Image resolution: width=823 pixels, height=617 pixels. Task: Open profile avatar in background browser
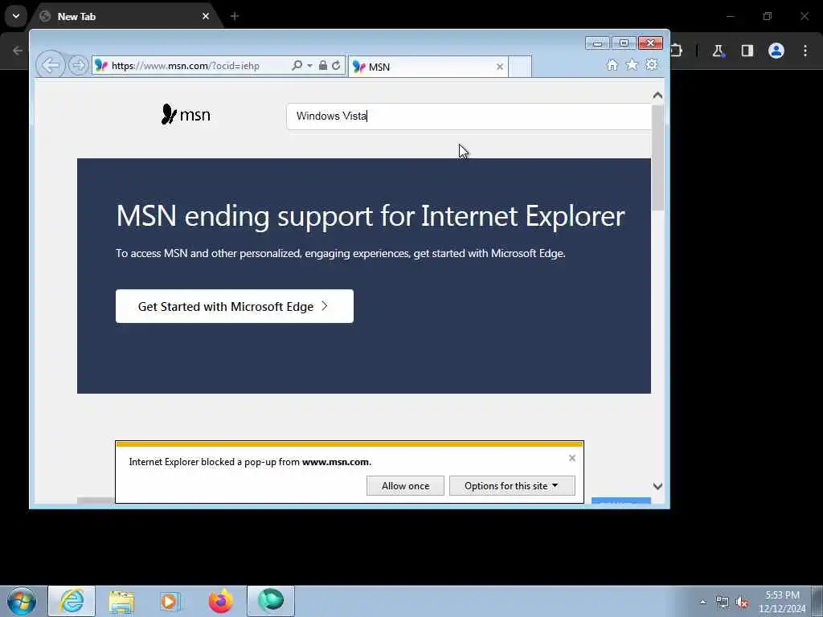click(x=776, y=51)
